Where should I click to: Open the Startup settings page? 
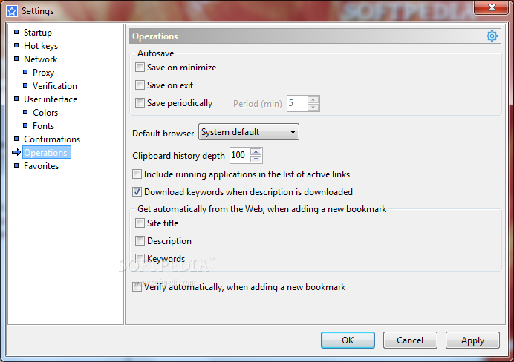point(38,33)
